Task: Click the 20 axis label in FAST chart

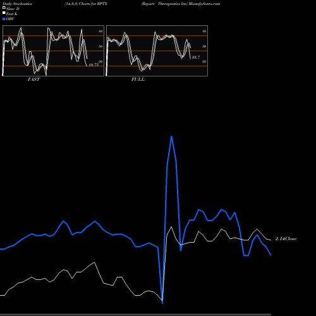Action: click(x=100, y=61)
